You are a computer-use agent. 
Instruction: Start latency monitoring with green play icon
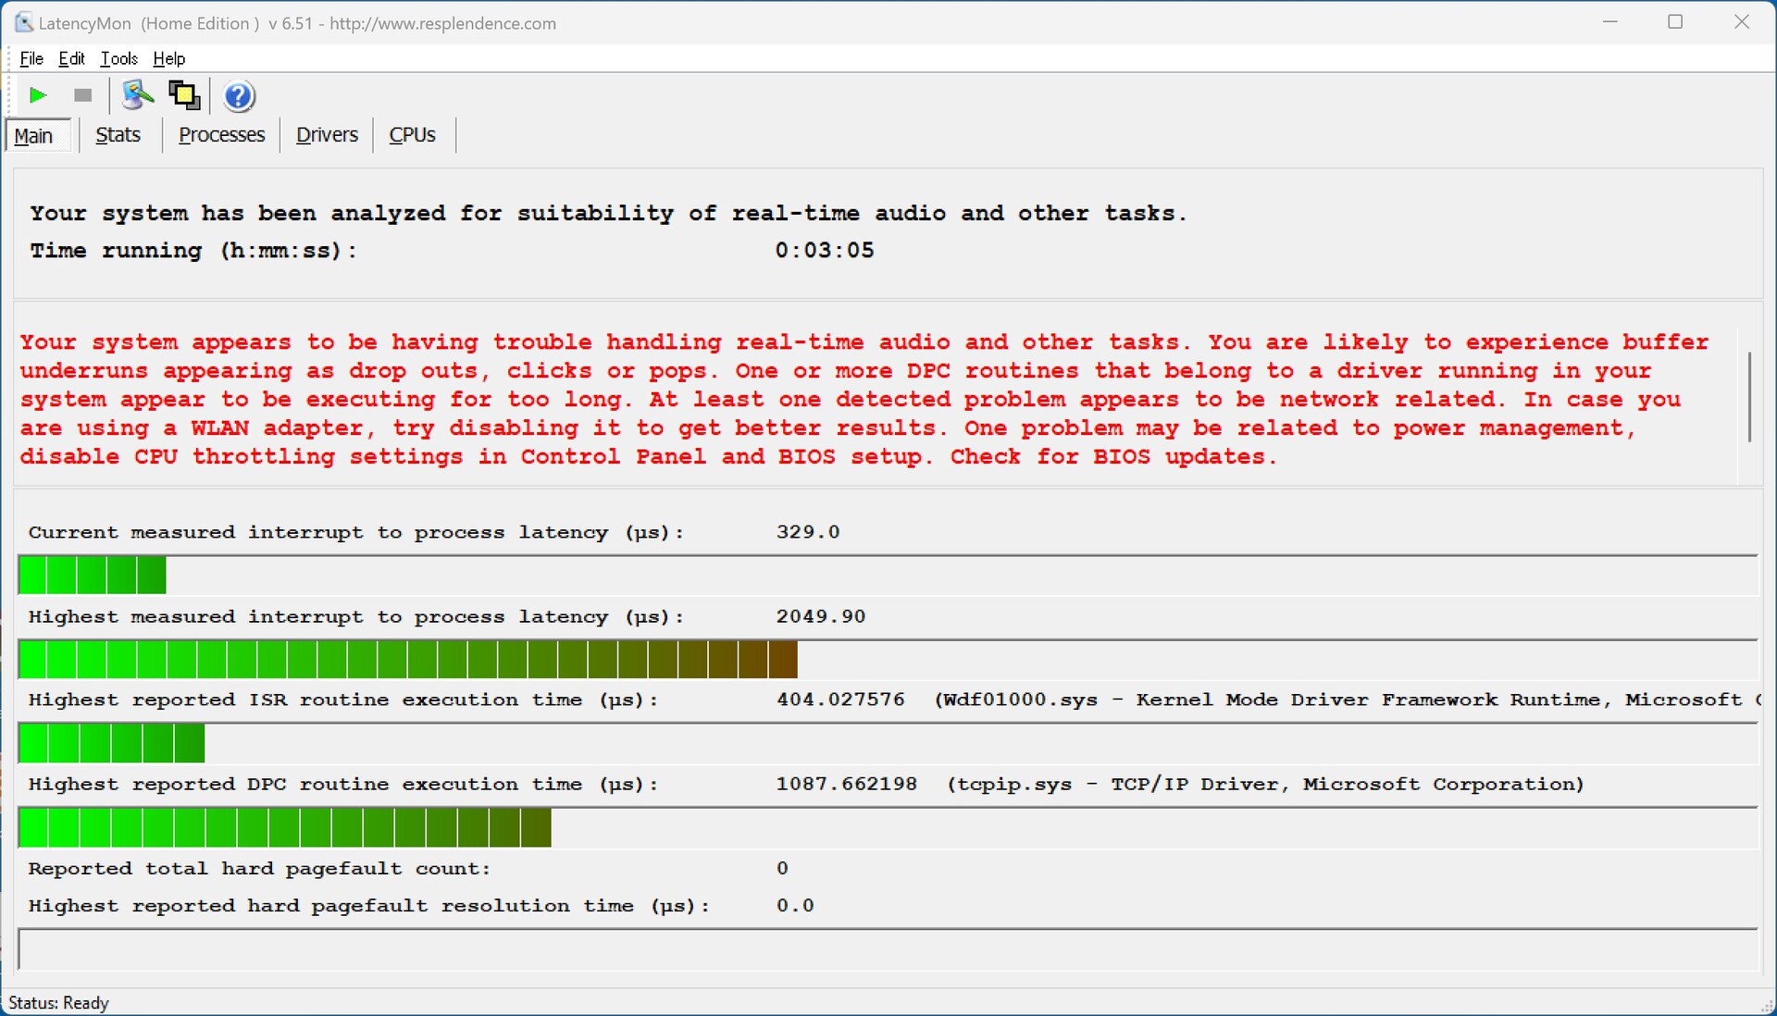click(x=38, y=95)
